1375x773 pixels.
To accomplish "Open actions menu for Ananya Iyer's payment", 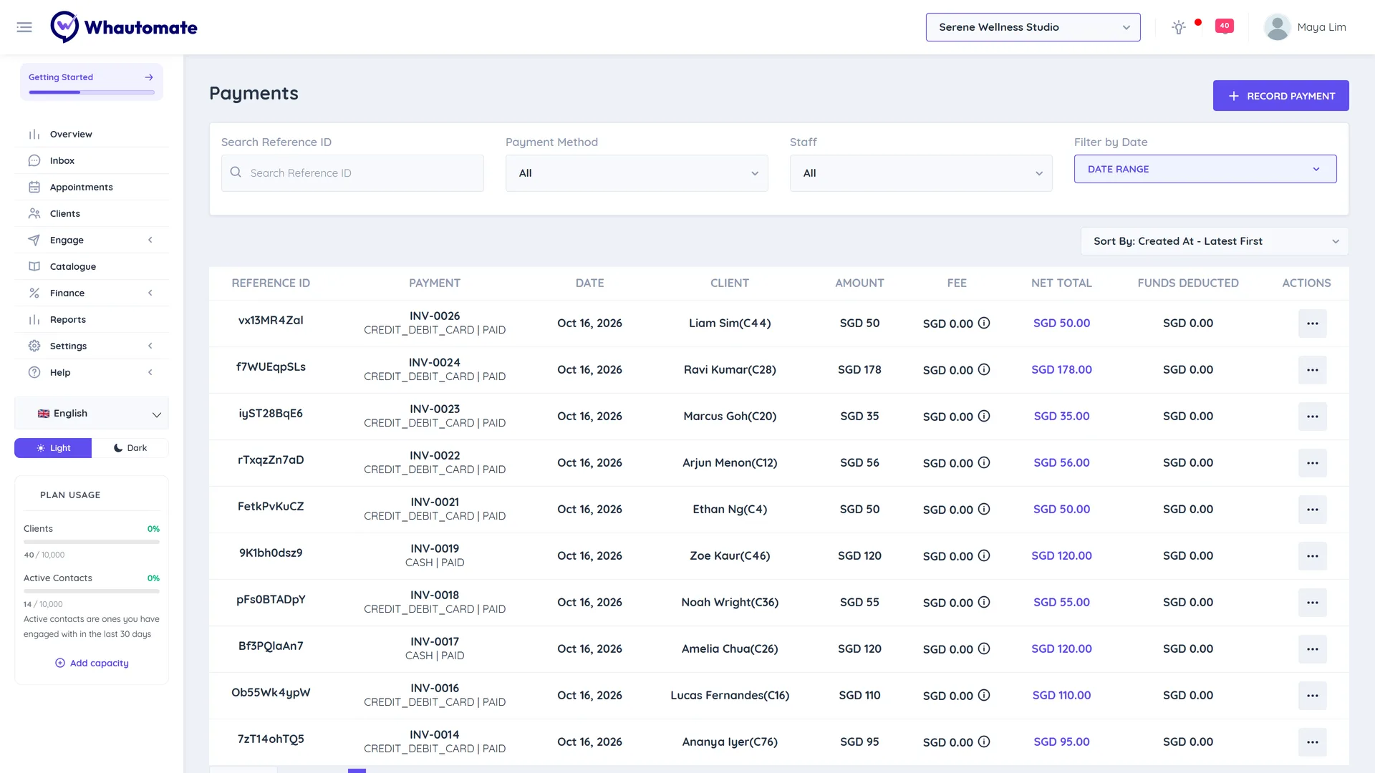I will pyautogui.click(x=1312, y=742).
